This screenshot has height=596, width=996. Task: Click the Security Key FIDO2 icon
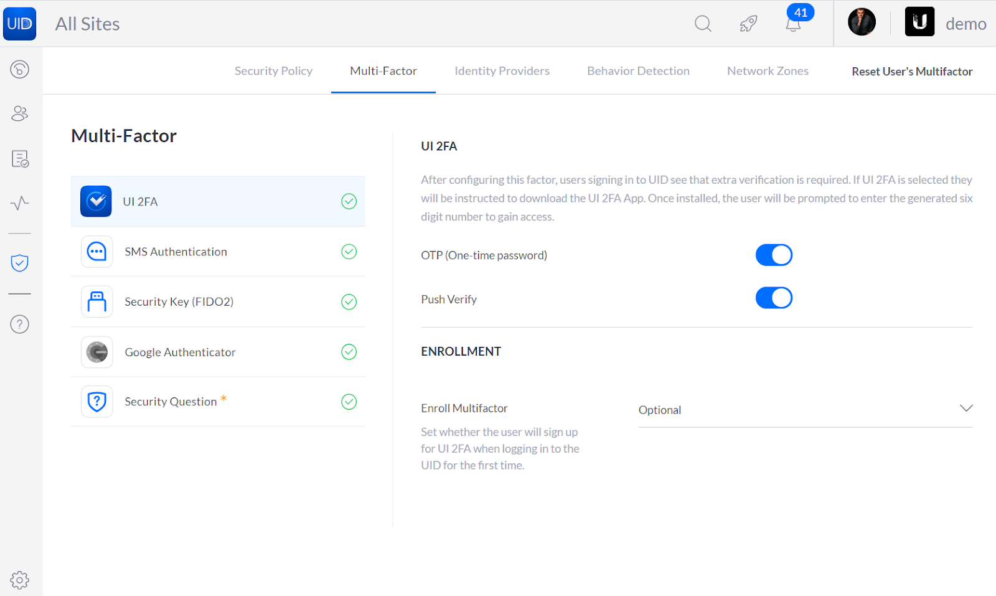point(96,301)
